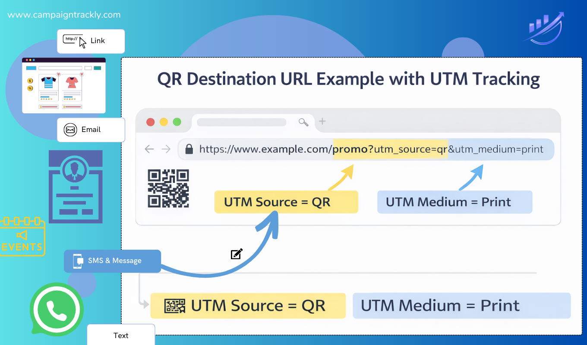This screenshot has height=345, width=587.
Task: Click the CampaignTrackly logo at top right
Action: (x=546, y=29)
